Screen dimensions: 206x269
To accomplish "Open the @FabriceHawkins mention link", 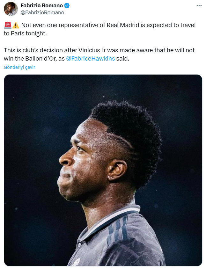I will 90,59.
